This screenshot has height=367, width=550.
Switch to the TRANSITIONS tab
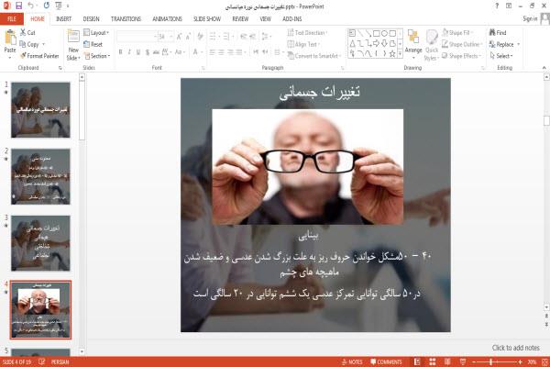126,19
